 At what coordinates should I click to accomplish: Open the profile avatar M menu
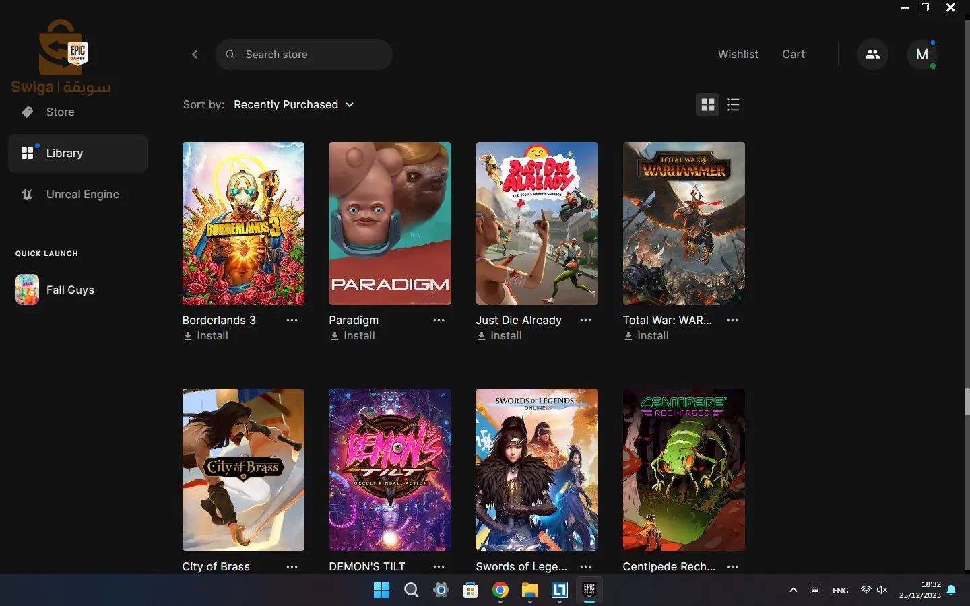922,55
